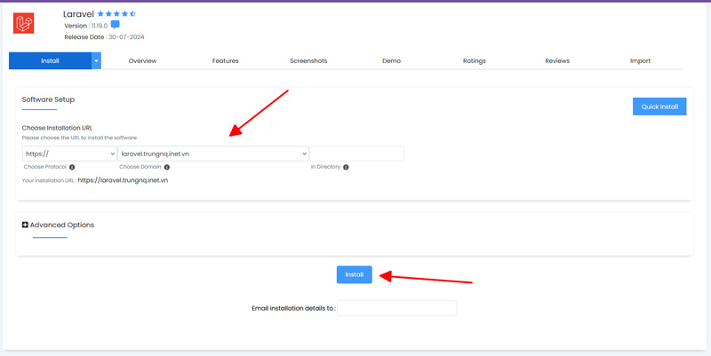Image resolution: width=711 pixels, height=356 pixels.
Task: Click the Laravel title text
Action: [78, 14]
